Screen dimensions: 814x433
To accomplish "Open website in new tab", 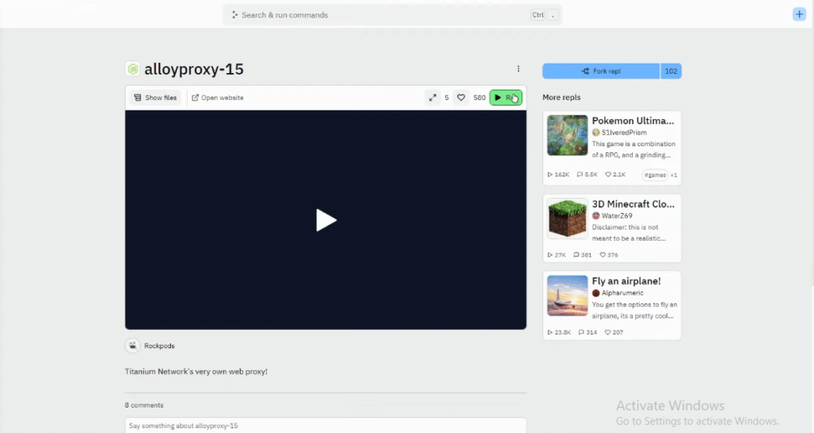I will [218, 98].
